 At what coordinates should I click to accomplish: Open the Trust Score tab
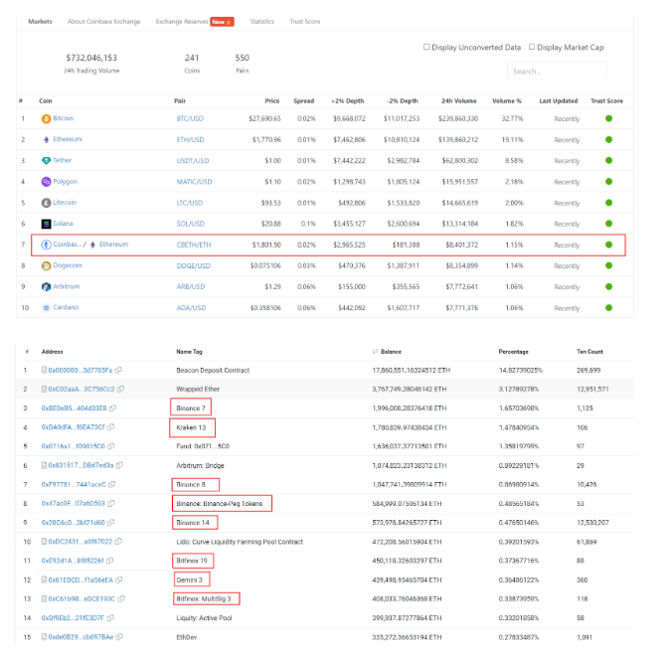click(305, 22)
